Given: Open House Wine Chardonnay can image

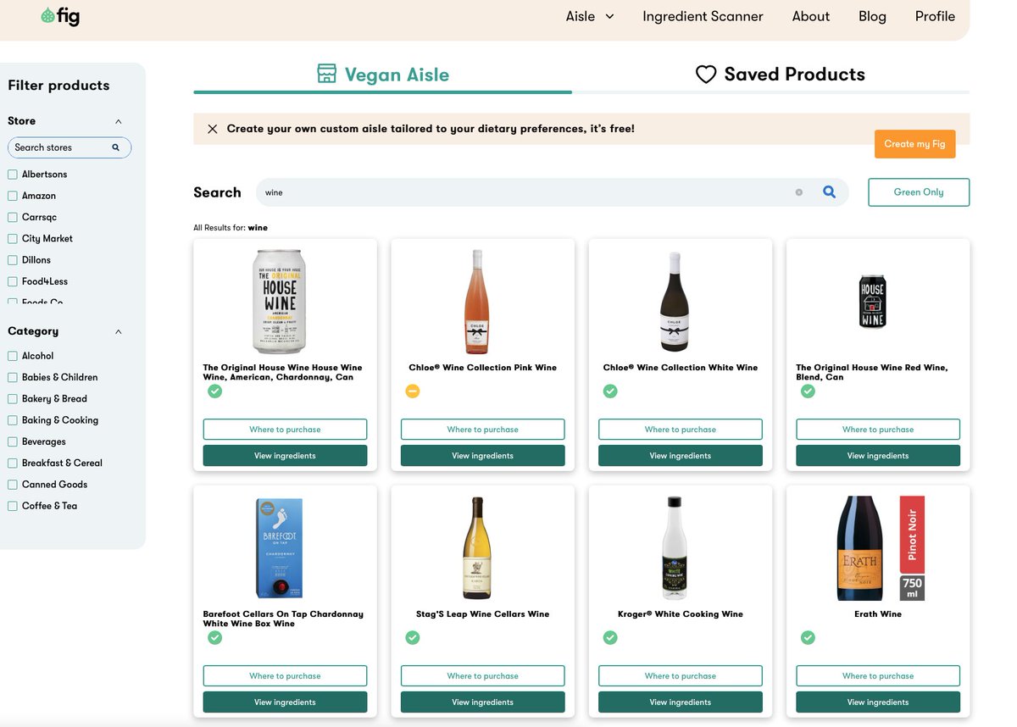Looking at the screenshot, I should [x=280, y=301].
